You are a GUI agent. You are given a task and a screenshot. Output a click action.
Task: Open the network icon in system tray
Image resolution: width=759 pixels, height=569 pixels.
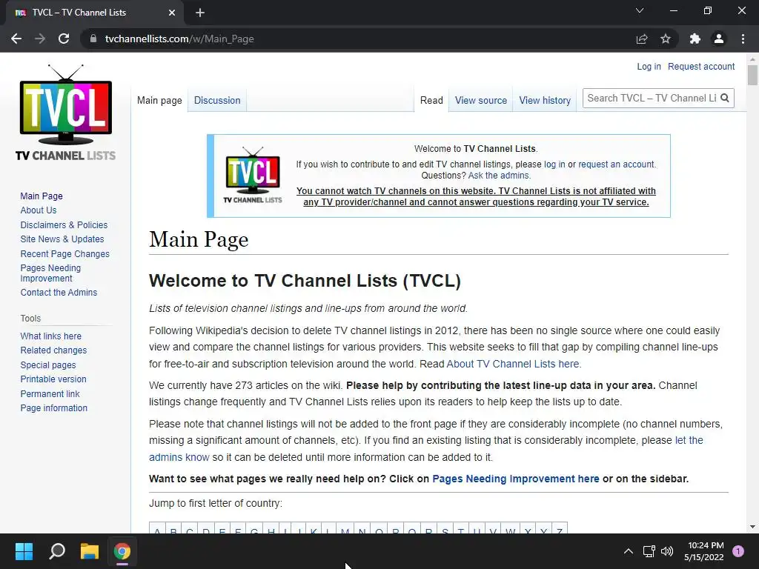[x=649, y=551]
